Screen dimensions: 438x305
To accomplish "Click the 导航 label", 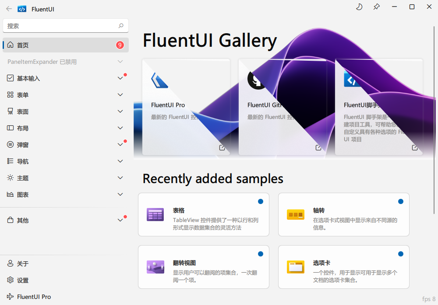I will click(x=23, y=161).
